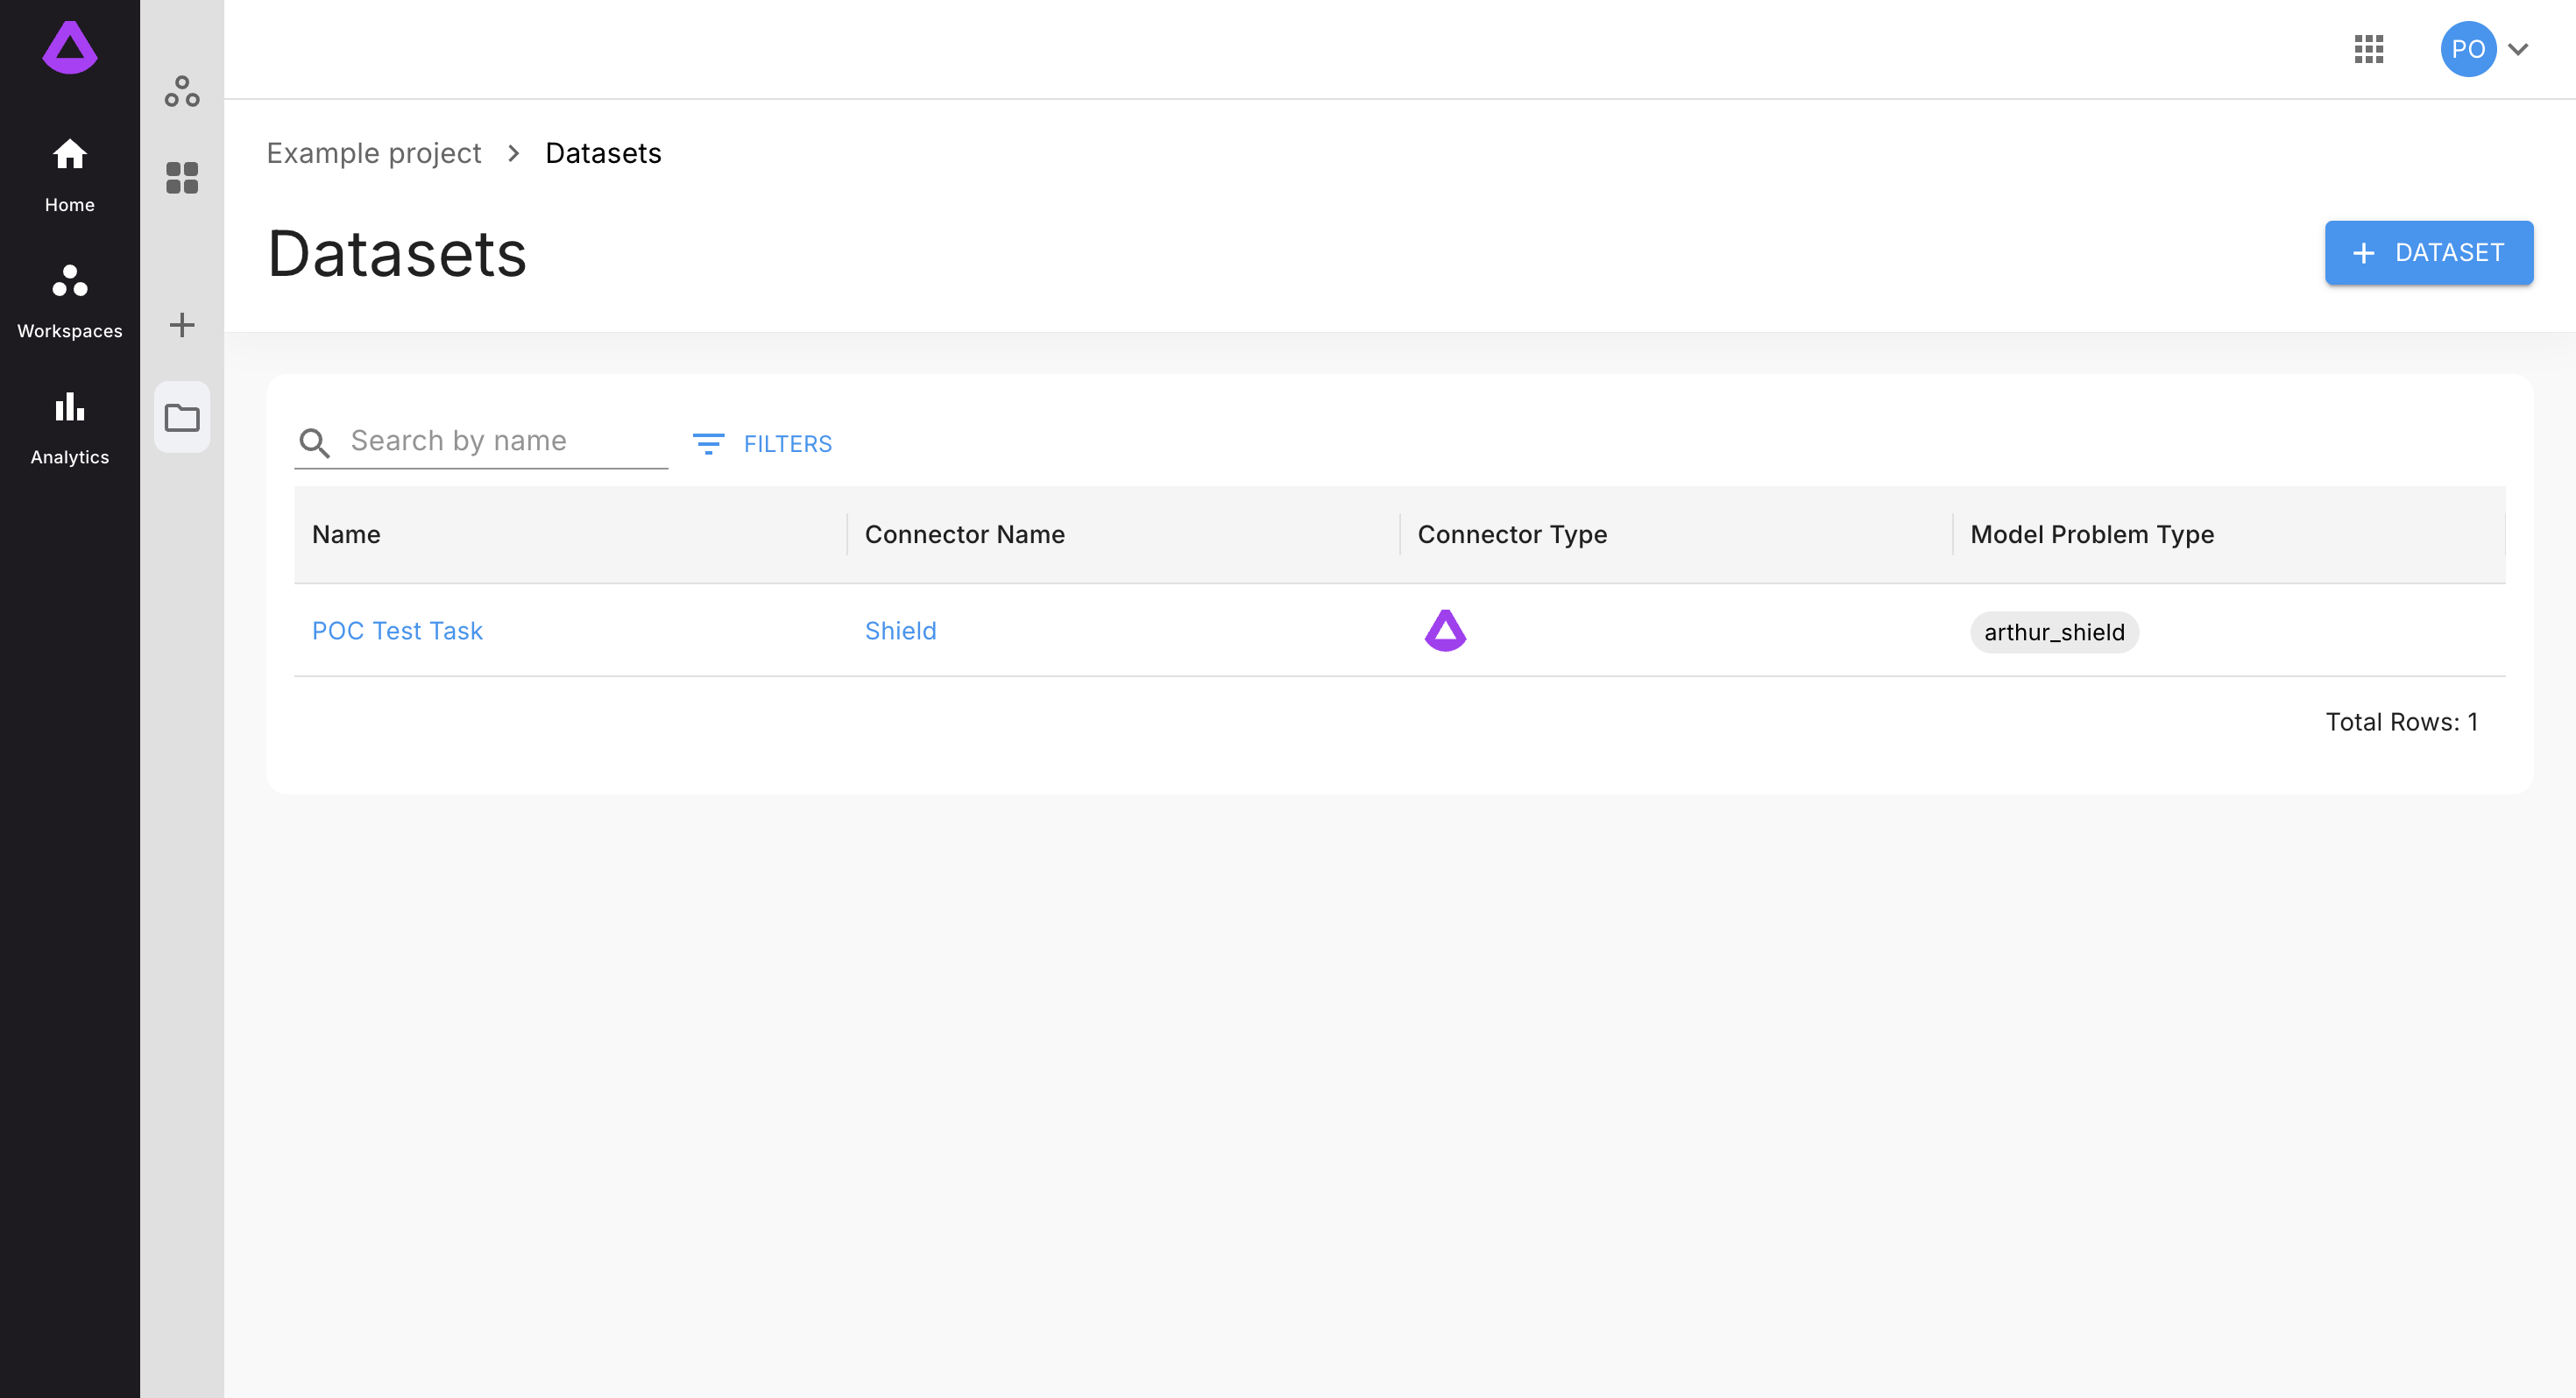The height and width of the screenshot is (1398, 2576).
Task: Click the breadcrumb chevron separator
Action: [513, 153]
